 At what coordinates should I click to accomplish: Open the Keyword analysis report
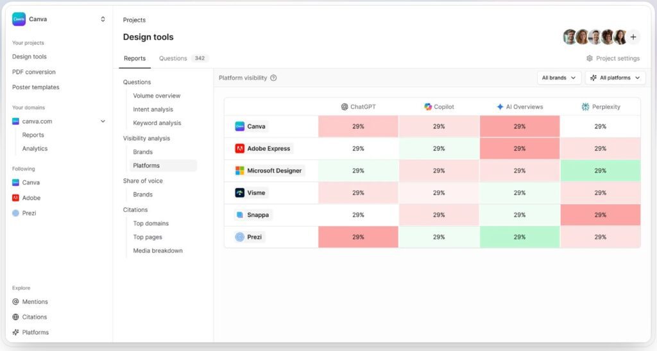coord(157,123)
